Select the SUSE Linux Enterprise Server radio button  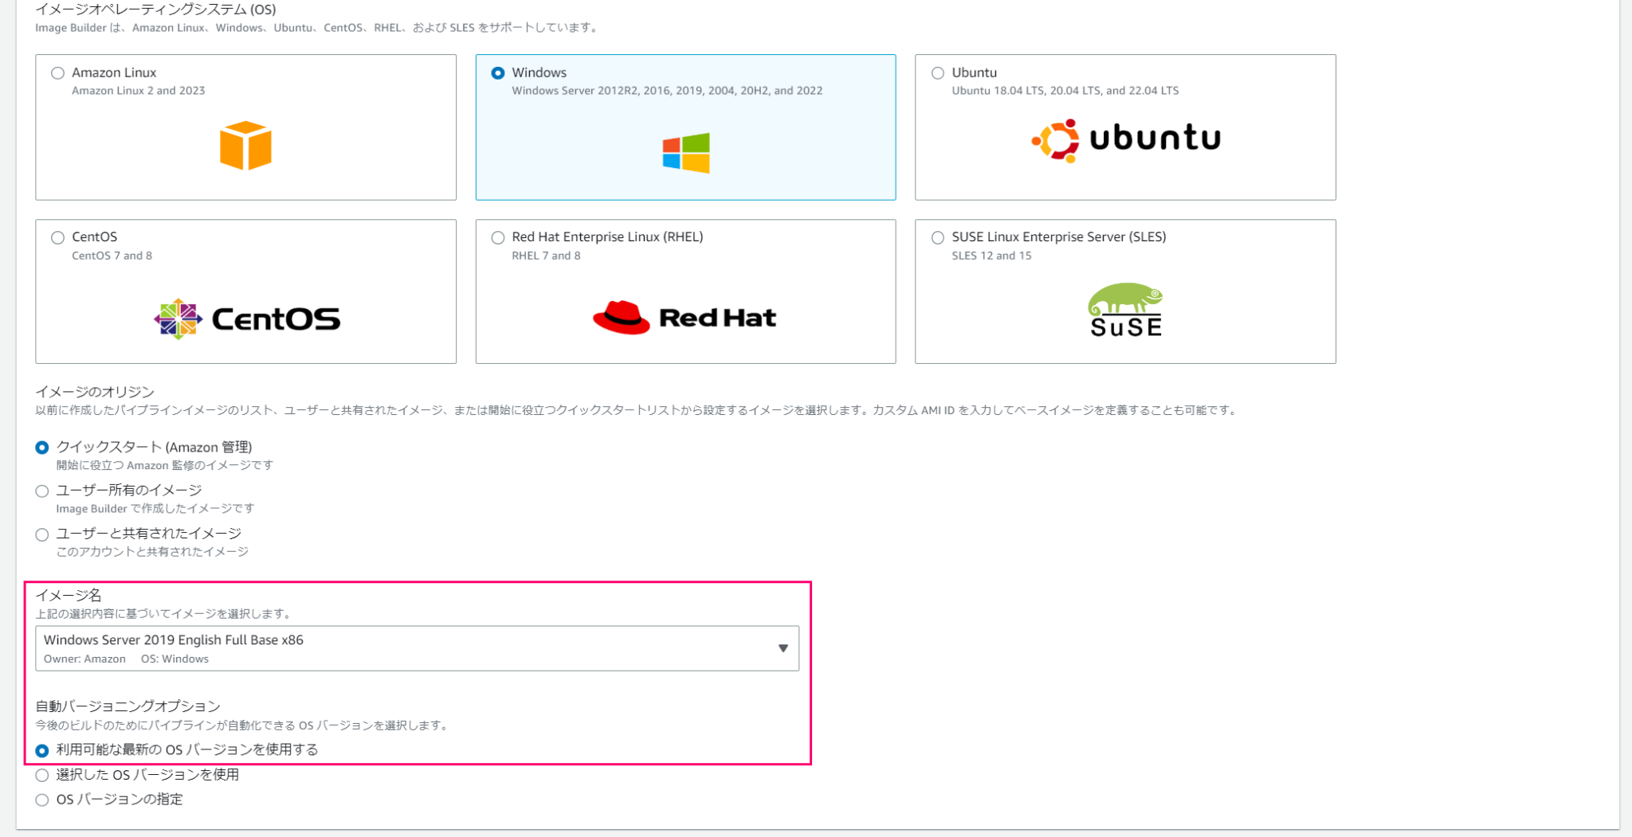936,237
